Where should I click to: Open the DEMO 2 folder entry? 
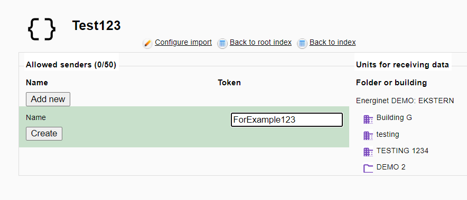coord(391,167)
